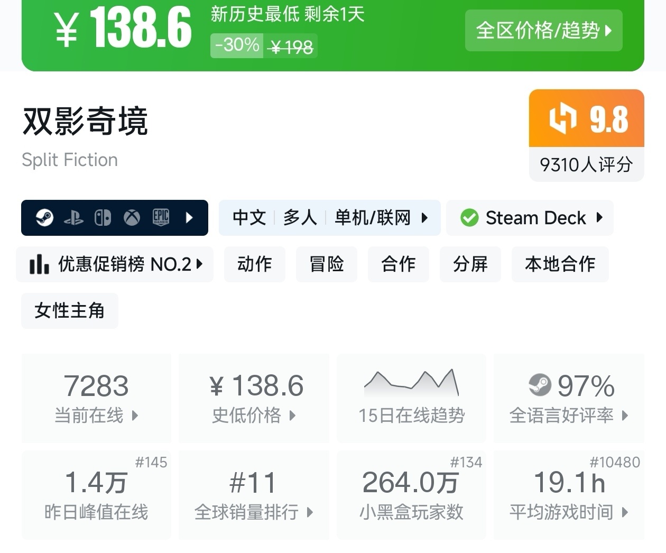Open the 7283 current online players stat

point(96,398)
